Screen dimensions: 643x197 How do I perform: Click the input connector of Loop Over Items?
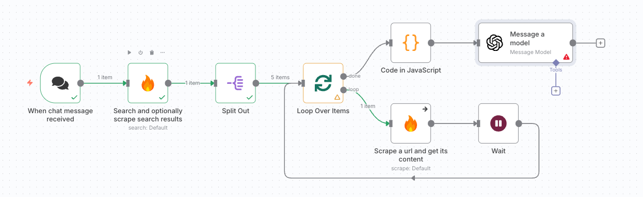(x=303, y=83)
